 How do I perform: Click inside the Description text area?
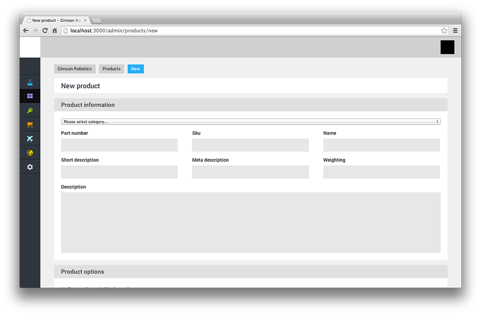click(251, 222)
